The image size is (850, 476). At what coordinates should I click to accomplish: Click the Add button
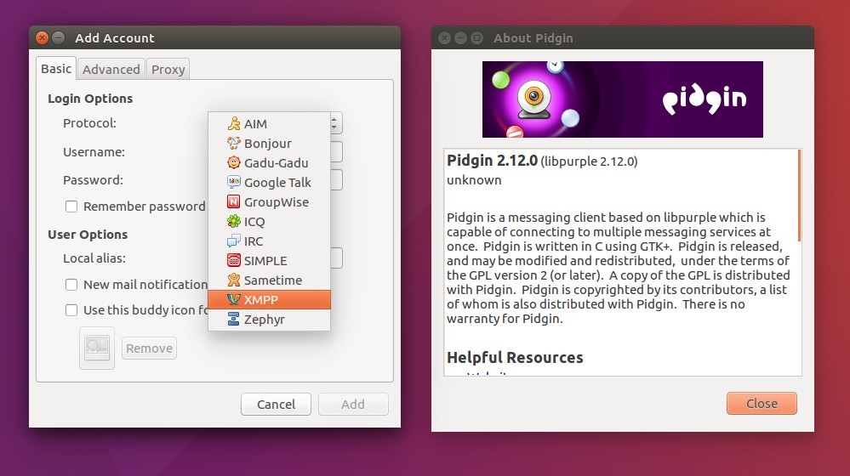click(353, 404)
